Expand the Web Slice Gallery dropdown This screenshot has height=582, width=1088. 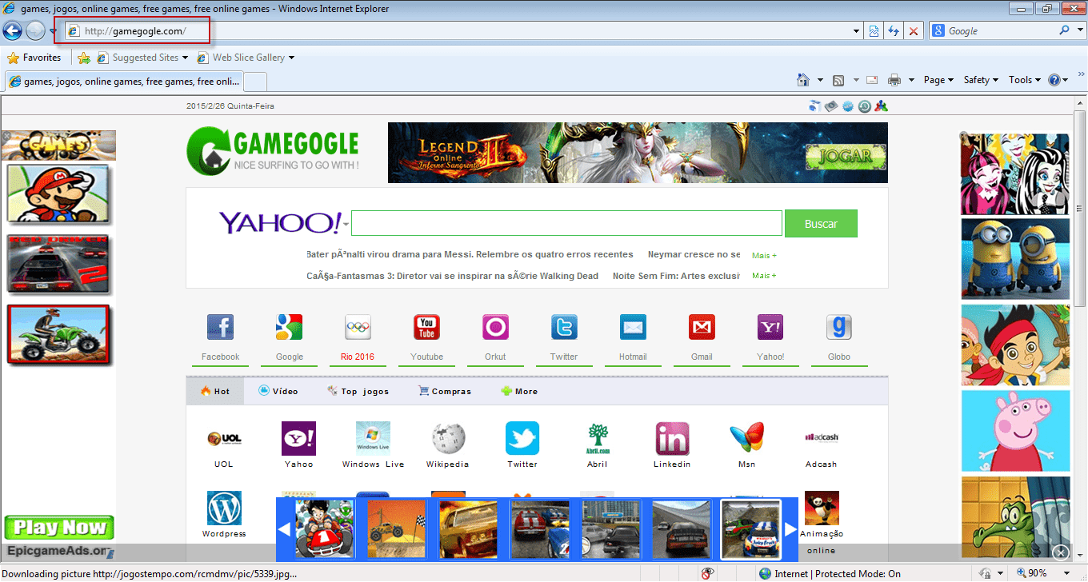coord(291,58)
